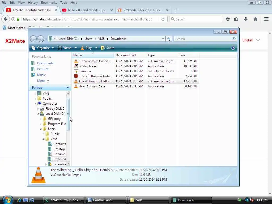Viewport: 272px width, 204px height.
Task: Close the X2Mate tab
Action: point(56,10)
